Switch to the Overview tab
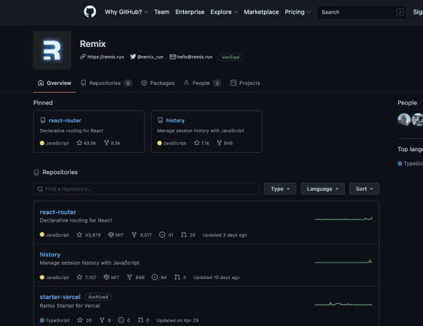This screenshot has width=423, height=326. (55, 83)
